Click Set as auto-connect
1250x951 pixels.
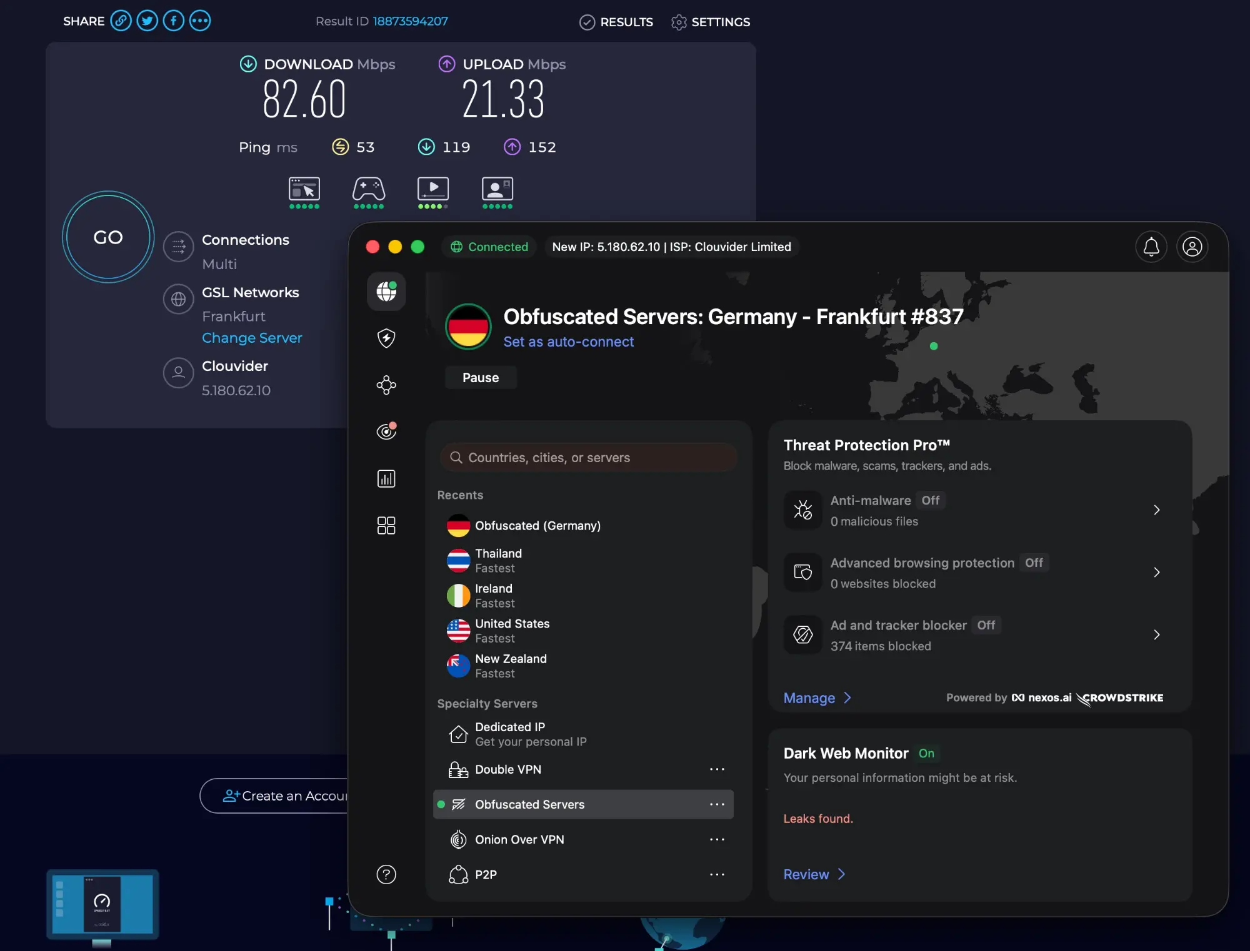(x=569, y=342)
